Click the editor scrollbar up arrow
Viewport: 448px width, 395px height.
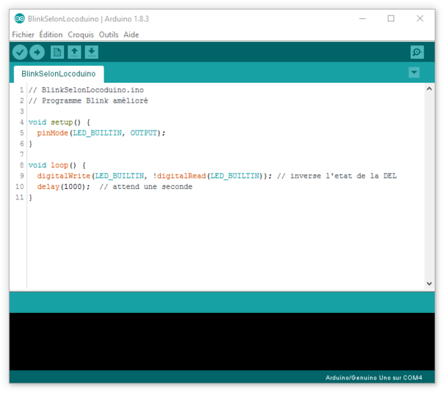[429, 89]
